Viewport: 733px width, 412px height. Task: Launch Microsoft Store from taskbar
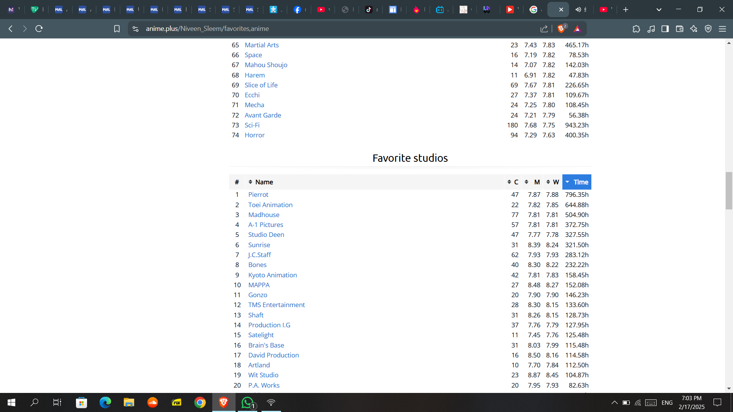(x=81, y=402)
